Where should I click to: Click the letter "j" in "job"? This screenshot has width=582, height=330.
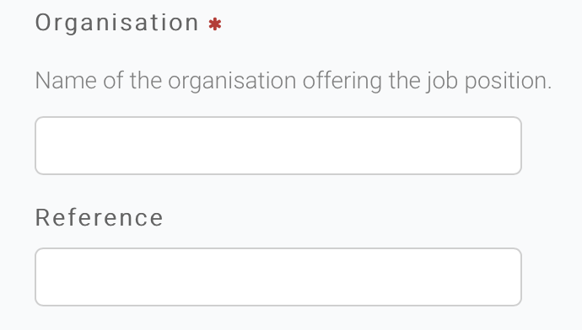(x=428, y=82)
